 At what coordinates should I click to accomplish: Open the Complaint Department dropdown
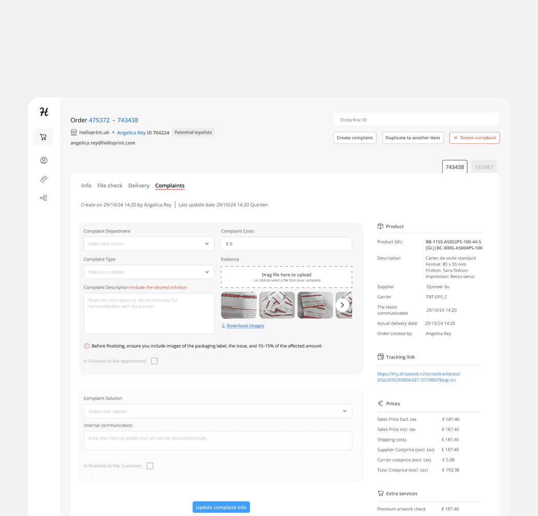pos(149,244)
